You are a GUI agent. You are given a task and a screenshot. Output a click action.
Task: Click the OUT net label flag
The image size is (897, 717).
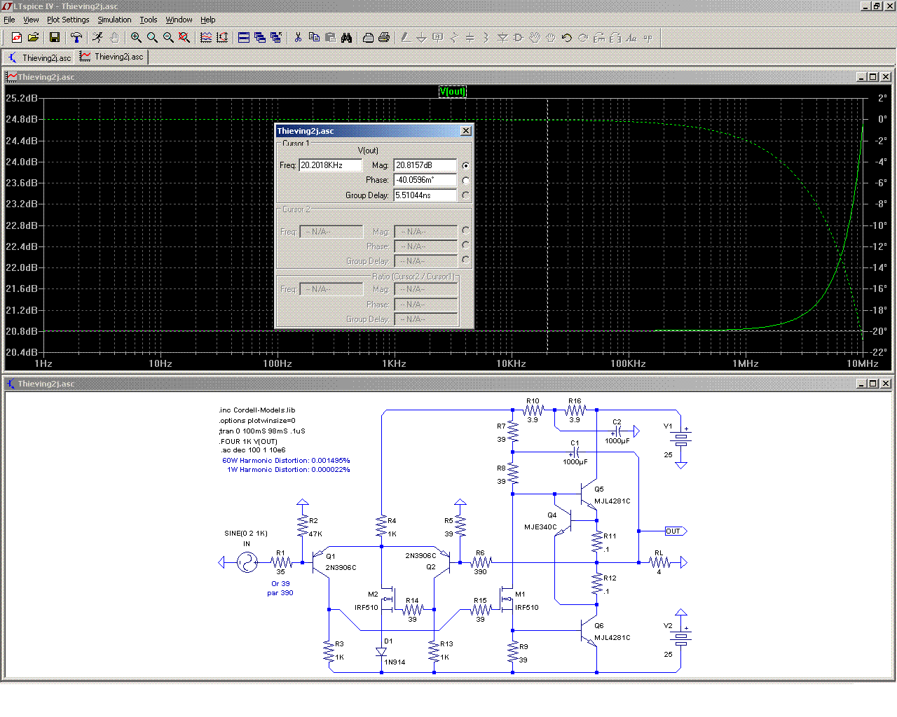(675, 531)
